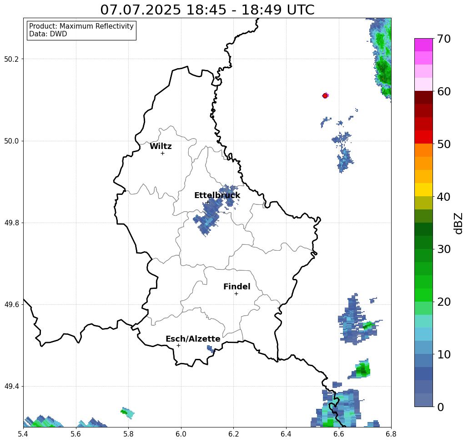The image size is (468, 442).
Task: Click the 60 colorbar tick label
Action: point(444,91)
